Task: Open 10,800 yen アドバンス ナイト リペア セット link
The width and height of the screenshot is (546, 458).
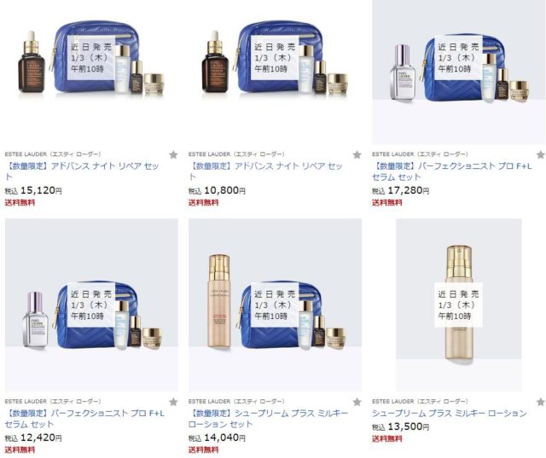Action: click(265, 171)
